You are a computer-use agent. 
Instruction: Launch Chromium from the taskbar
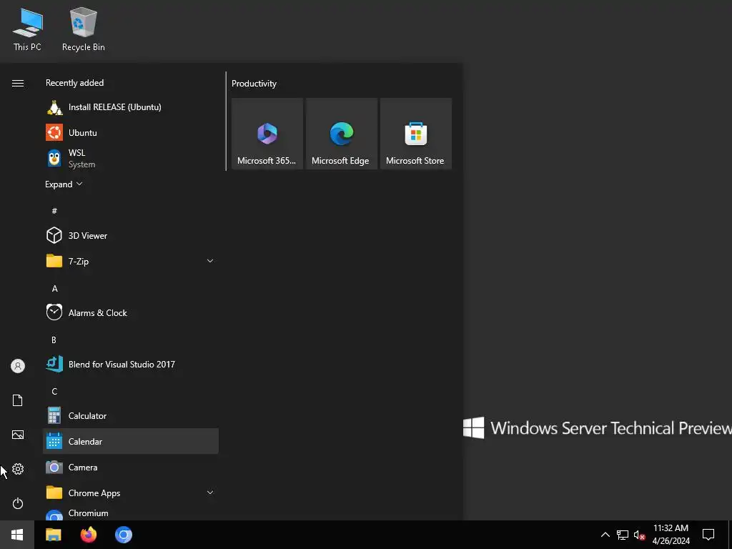124,535
